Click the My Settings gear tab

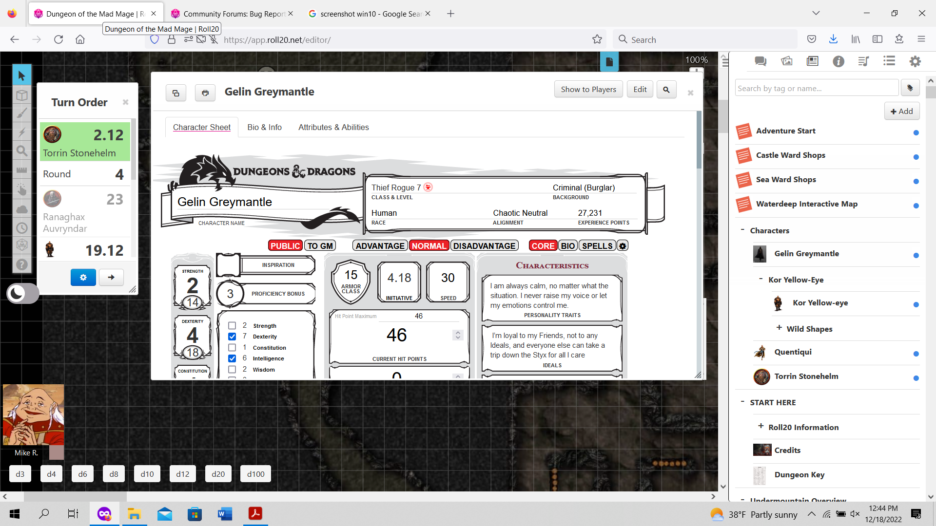tap(915, 61)
